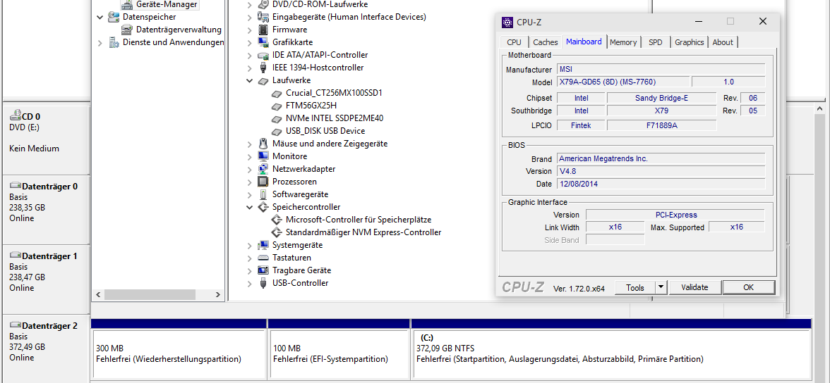Click the IEEE 1394-Hostcontroller icon

tap(263, 68)
